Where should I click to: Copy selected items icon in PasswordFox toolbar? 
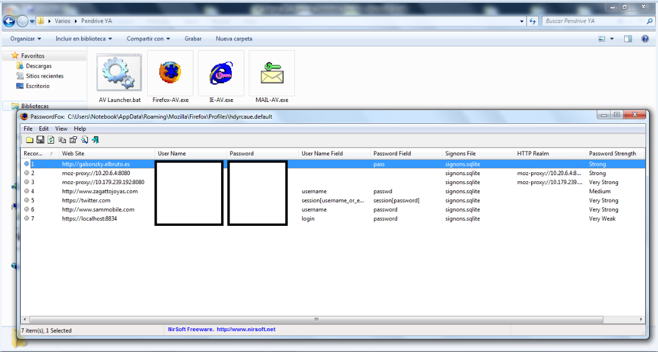point(62,140)
